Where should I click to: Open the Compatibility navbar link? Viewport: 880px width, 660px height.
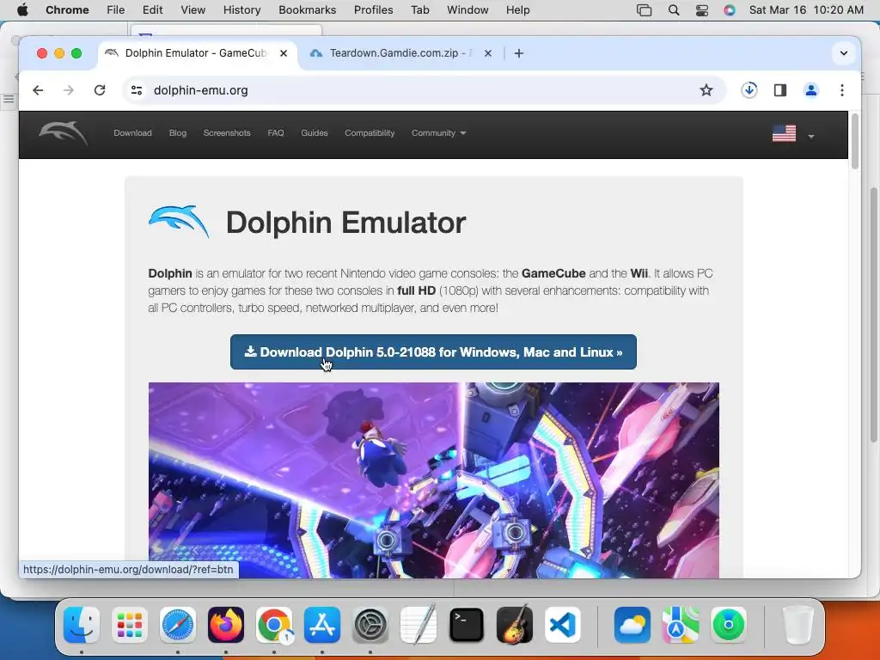(370, 133)
